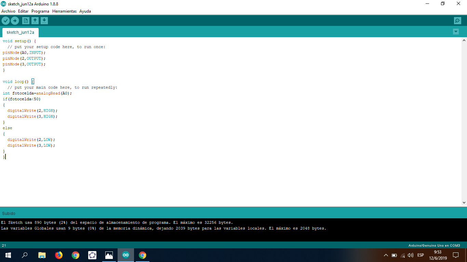Viewport: 467px width, 262px height.
Task: Click the void setup() line
Action: coord(19,41)
